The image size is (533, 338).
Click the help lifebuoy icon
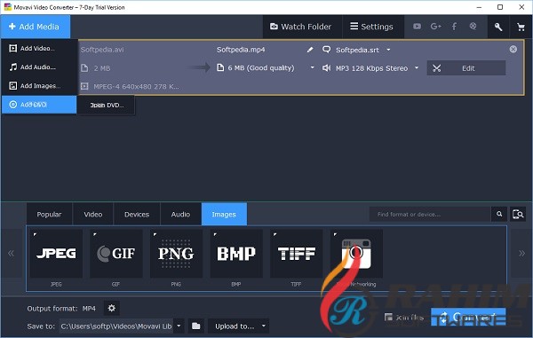473,26
